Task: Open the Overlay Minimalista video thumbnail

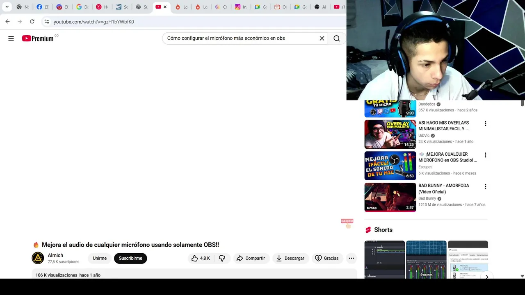Action: [x=390, y=134]
